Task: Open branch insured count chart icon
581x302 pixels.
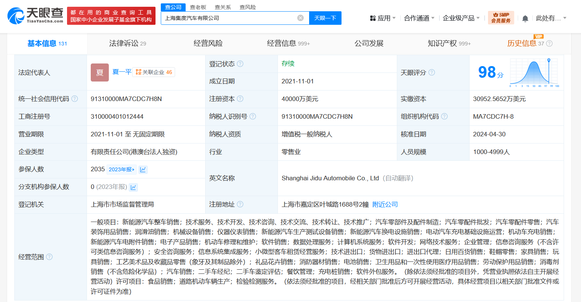Action: 133,187
